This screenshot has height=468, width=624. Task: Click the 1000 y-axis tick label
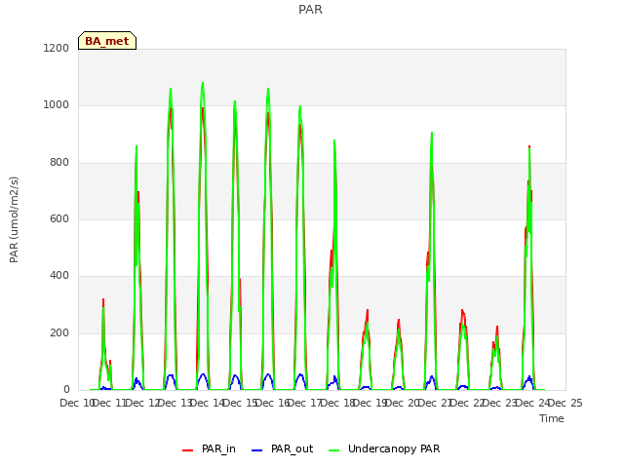click(x=57, y=105)
